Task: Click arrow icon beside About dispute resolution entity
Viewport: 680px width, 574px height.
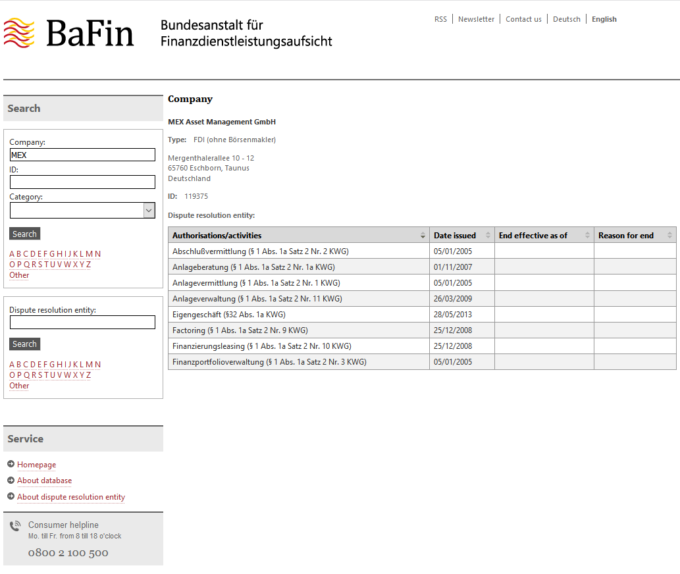Action: click(x=11, y=496)
